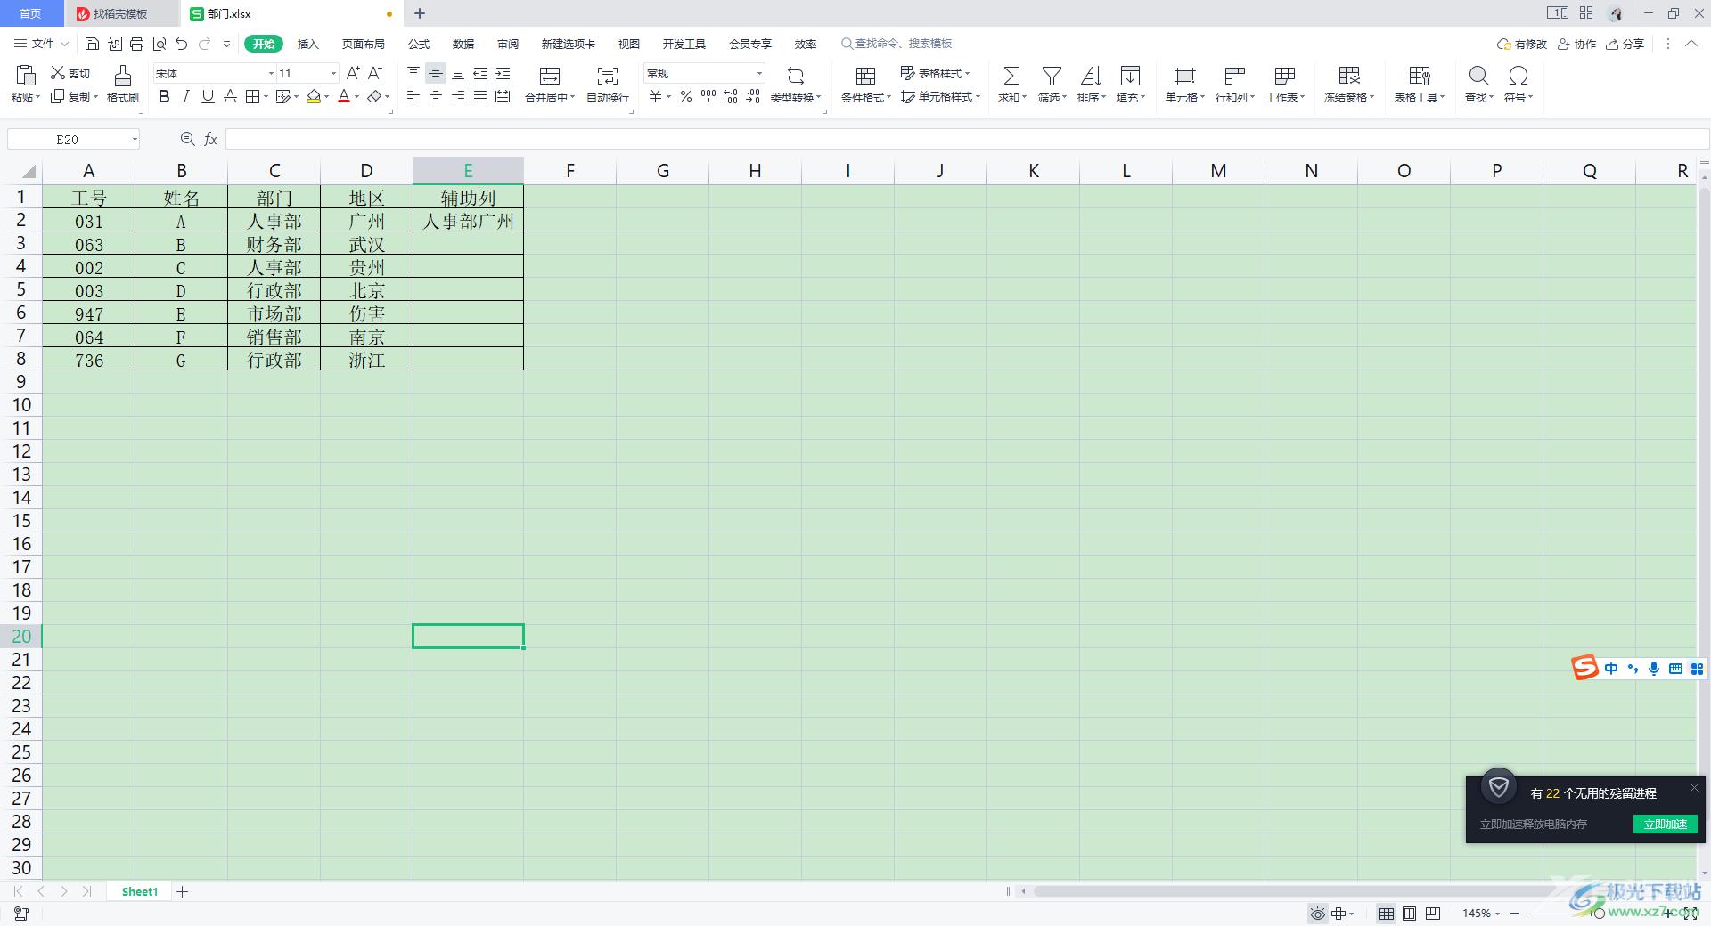This screenshot has height=926, width=1711.
Task: Switch to the 插入 ribbon tab
Action: (x=307, y=44)
